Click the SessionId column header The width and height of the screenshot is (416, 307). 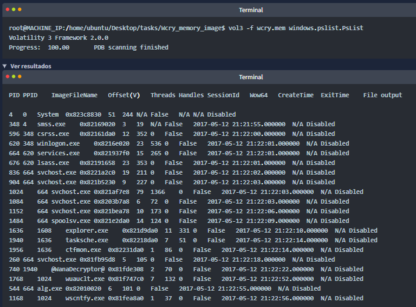[223, 95]
